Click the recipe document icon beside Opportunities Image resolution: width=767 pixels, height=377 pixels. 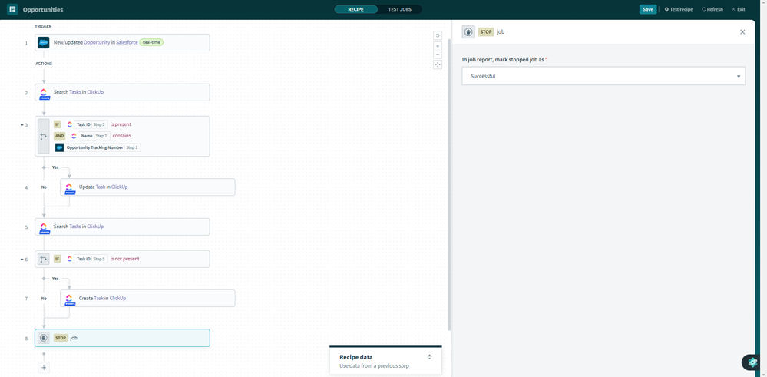[13, 9]
